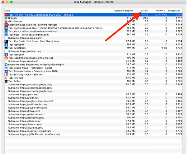Image resolution: width=187 pixels, height=154 pixels.
Task: Select the Google News Technology Latest row
Action: point(93,68)
